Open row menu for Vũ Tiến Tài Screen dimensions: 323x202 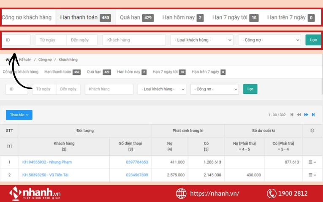pyautogui.click(x=312, y=175)
